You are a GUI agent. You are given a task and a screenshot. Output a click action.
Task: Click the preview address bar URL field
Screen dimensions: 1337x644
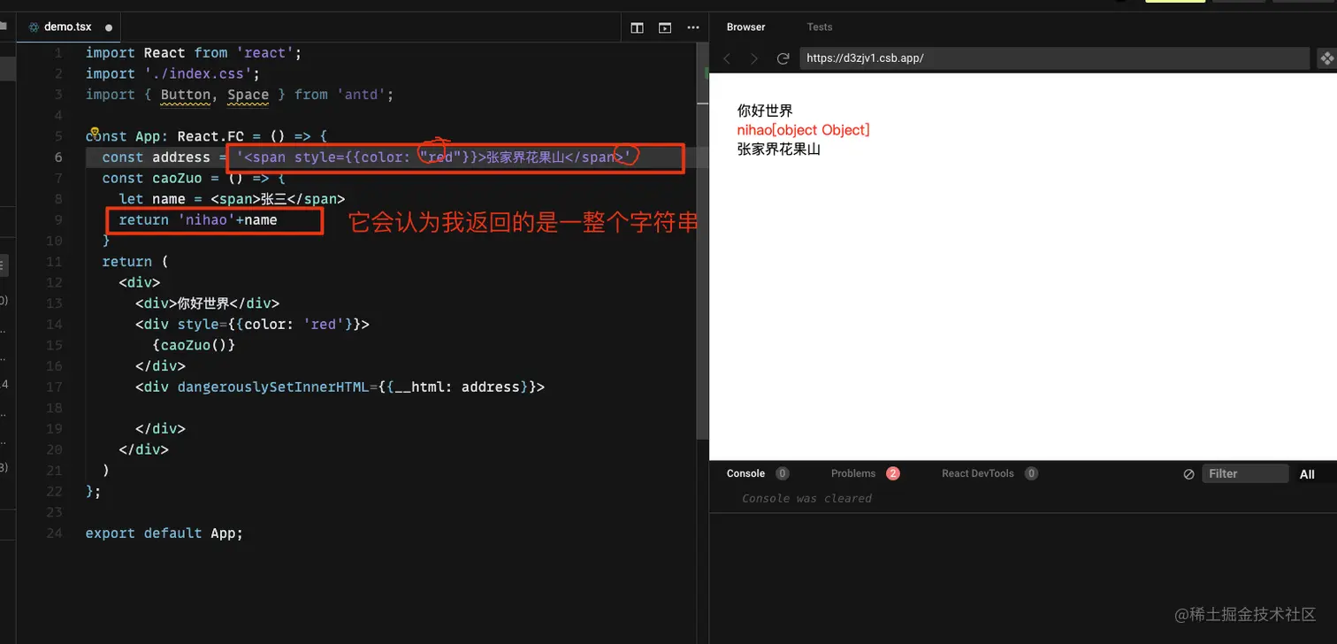pos(1054,58)
